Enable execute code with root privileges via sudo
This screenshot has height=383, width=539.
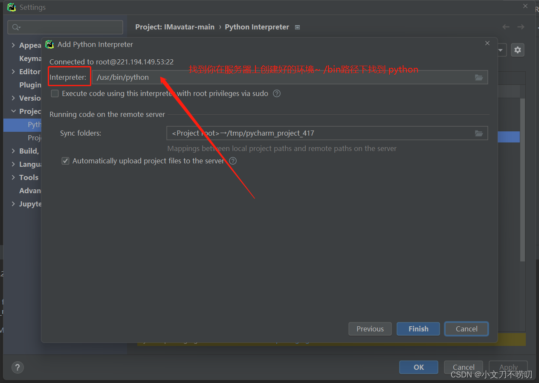[x=55, y=93]
